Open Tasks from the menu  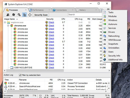(111, 12)
